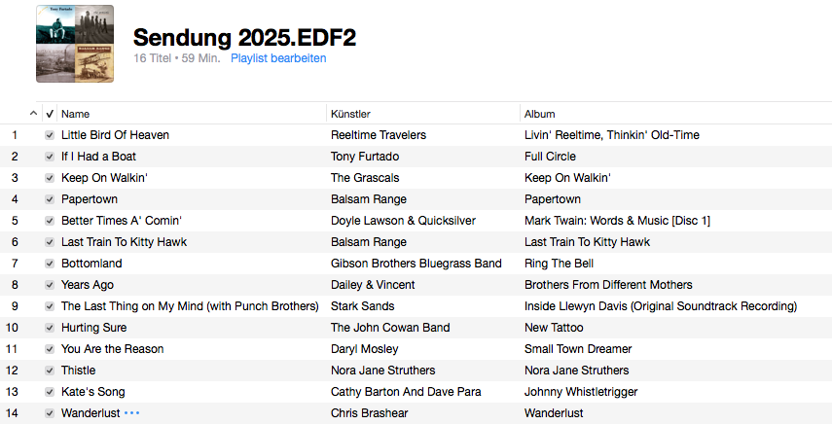Uncheck Kate's Song checkbox

tap(50, 392)
